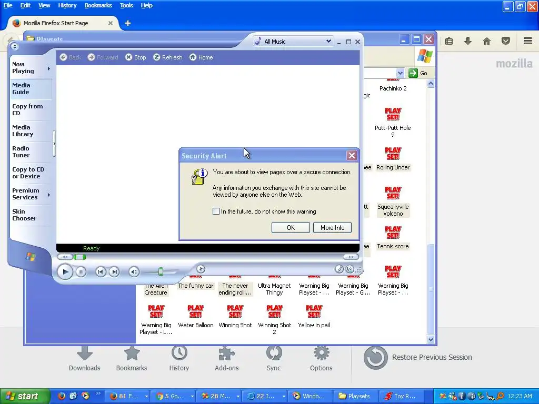Play media in Windows Media Player
Viewport: 539px width, 404px height.
pyautogui.click(x=65, y=272)
